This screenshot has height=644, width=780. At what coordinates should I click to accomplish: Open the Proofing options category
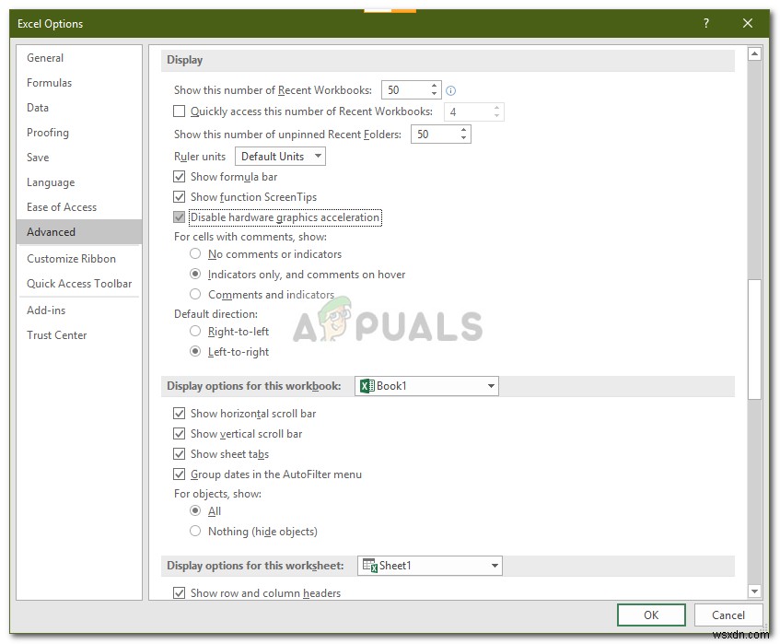click(79, 133)
